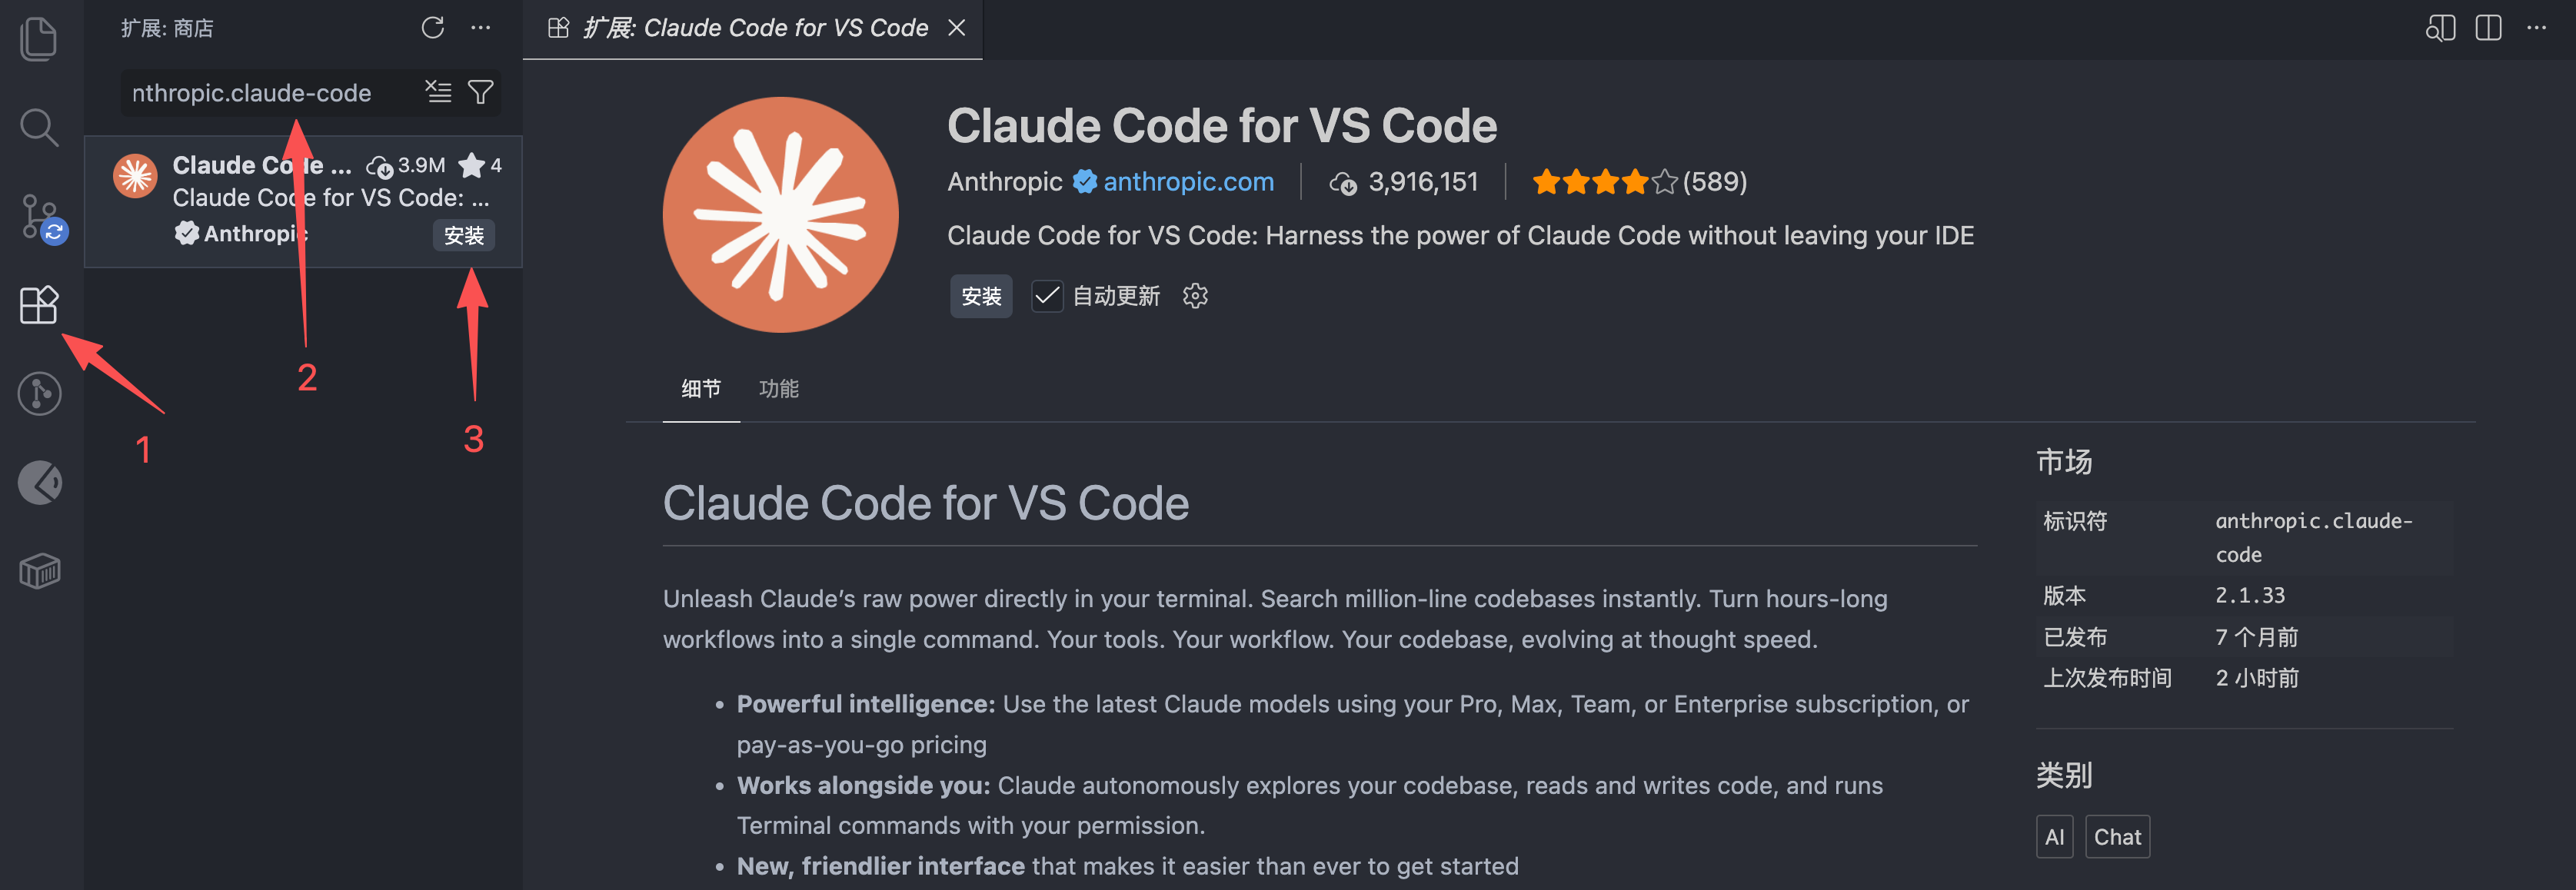Open the anthropic.com publisher link
This screenshot has width=2576, height=890.
click(1188, 182)
